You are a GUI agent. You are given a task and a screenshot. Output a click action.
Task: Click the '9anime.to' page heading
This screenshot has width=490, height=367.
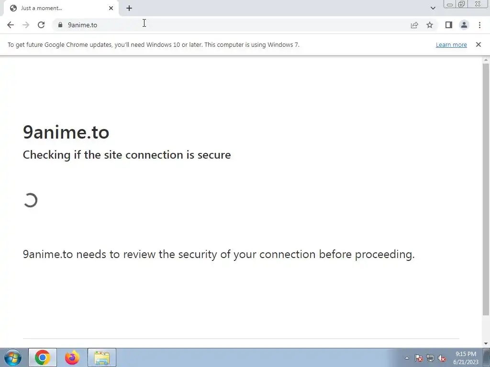[x=66, y=132]
